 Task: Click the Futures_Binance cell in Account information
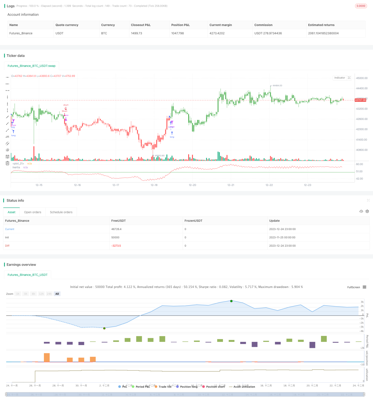tap(21, 33)
